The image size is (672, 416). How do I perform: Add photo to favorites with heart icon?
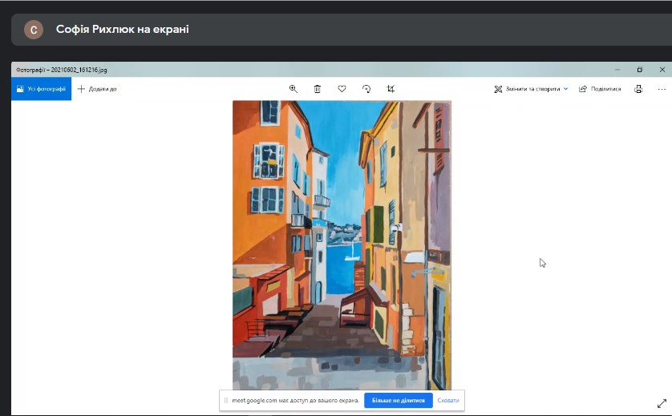point(342,89)
